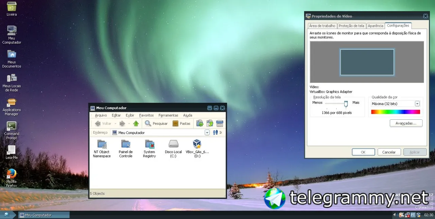Select the Applications Manager desktop icon
The image size is (435, 219).
tap(12, 107)
